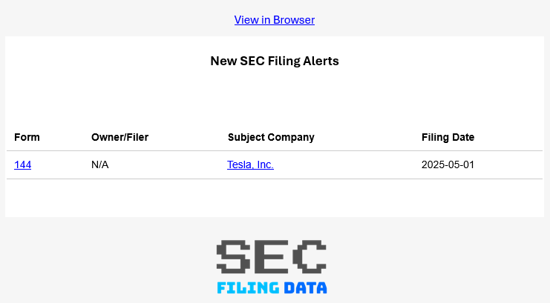Open the Form 144 filing link
Image resolution: width=550 pixels, height=303 pixels.
coord(22,164)
